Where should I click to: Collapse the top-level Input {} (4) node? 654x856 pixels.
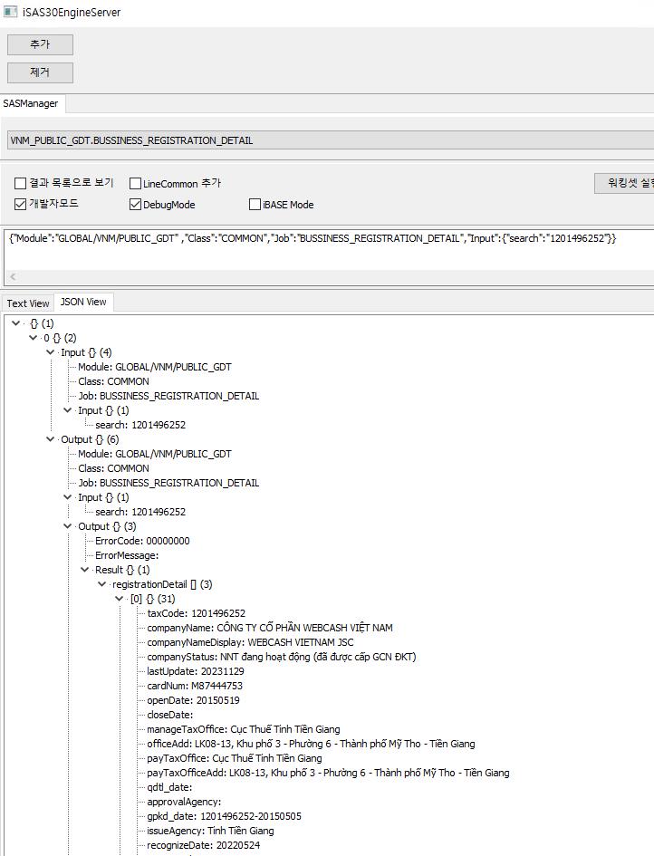pos(50,352)
